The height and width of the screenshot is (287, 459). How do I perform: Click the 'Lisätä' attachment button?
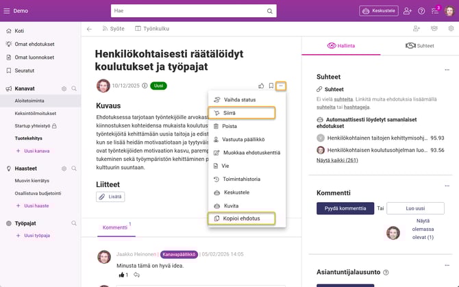[x=110, y=197]
